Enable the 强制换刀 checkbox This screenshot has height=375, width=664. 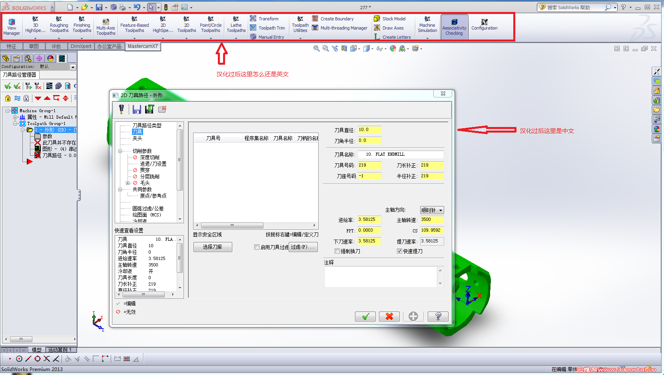[337, 251]
